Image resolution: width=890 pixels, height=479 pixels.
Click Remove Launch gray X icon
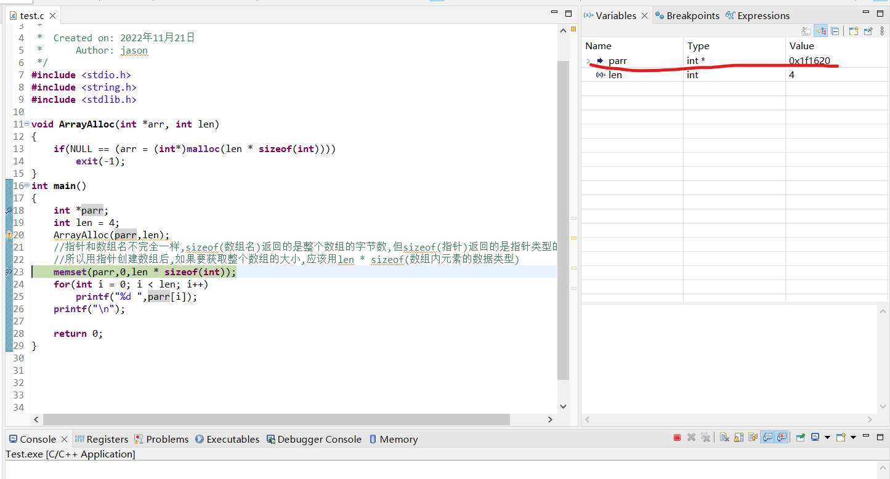[x=691, y=437]
